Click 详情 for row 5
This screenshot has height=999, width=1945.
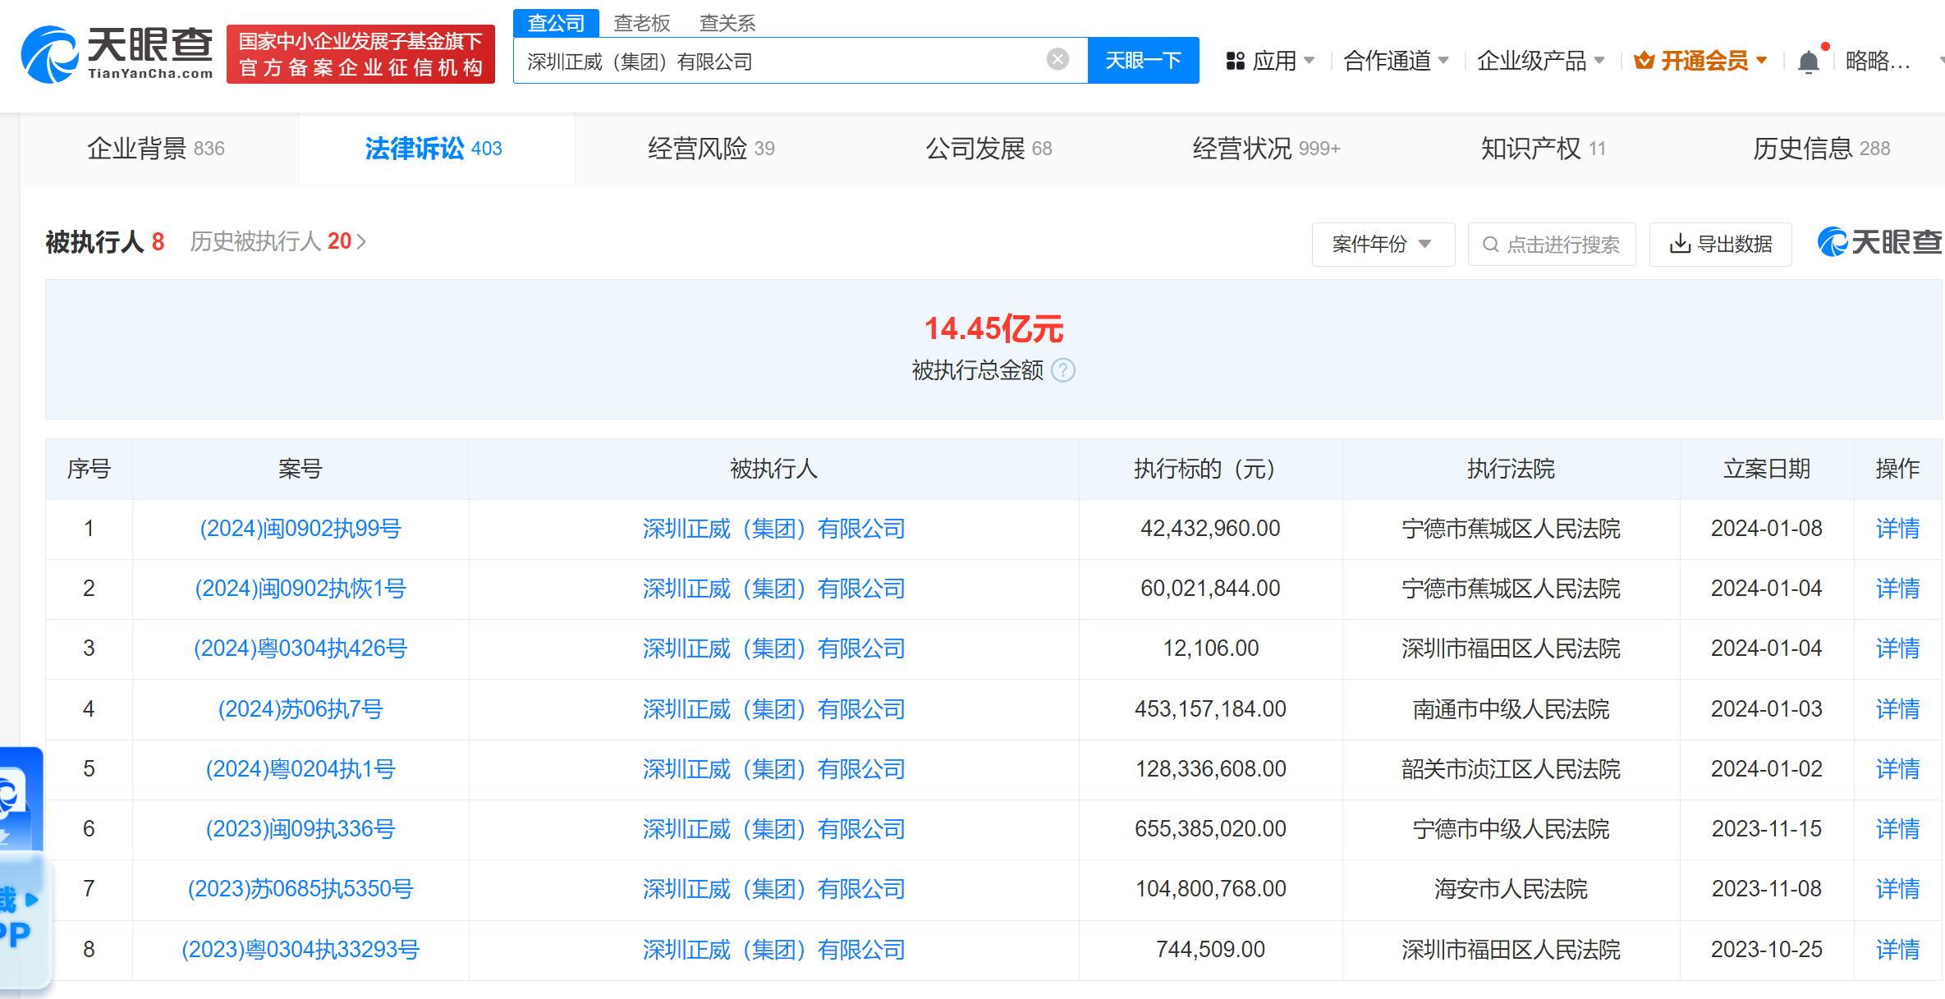point(1897,769)
